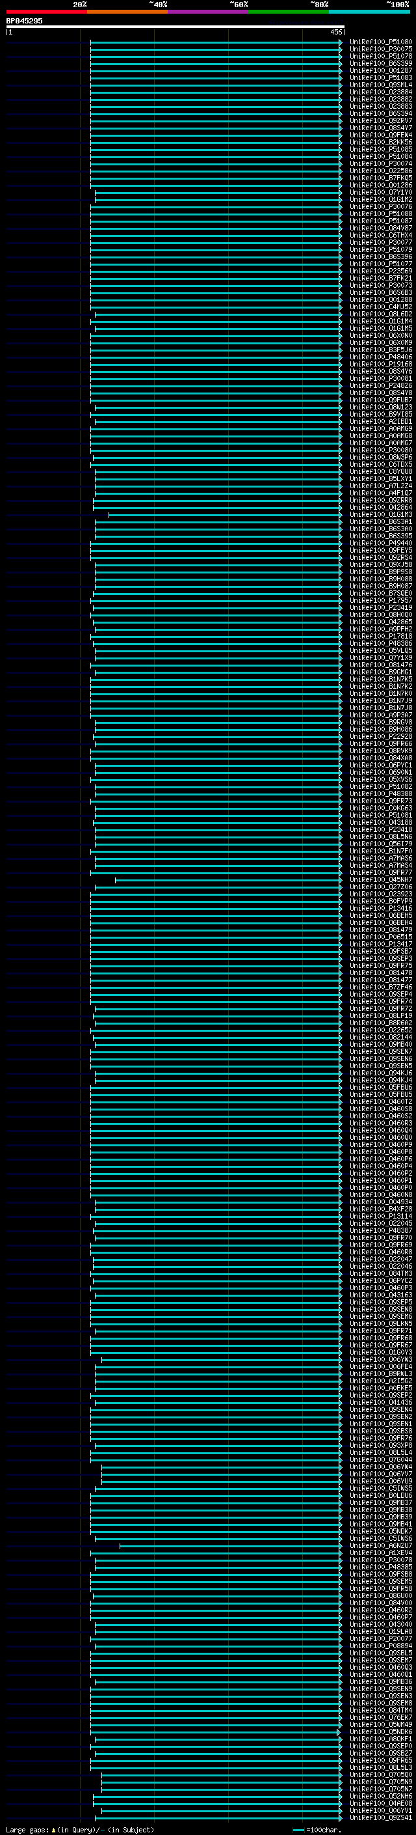416x1835 pixels.
Task: Select UniRef100_Q1G1M2 label
Action: pos(380,199)
